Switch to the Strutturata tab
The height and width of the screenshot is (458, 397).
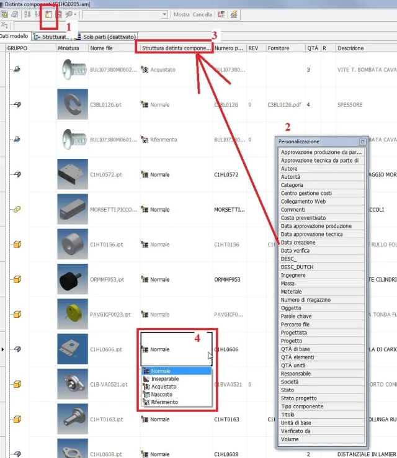click(x=51, y=37)
